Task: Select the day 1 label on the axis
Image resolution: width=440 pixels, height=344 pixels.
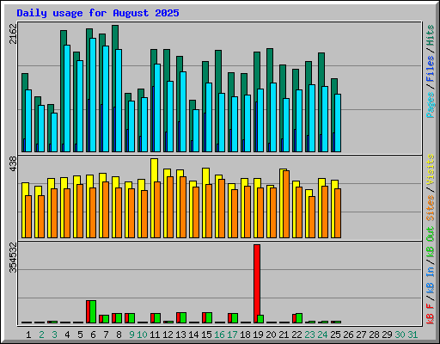Action: click(x=28, y=335)
